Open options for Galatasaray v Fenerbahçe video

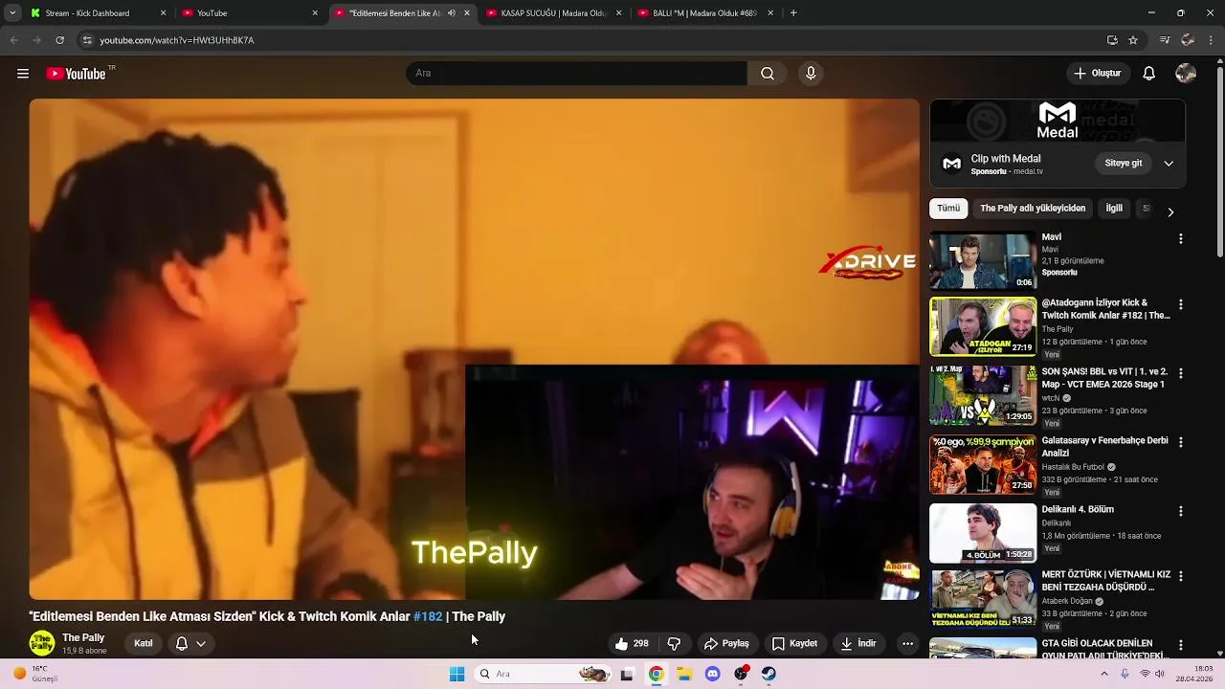click(x=1180, y=442)
